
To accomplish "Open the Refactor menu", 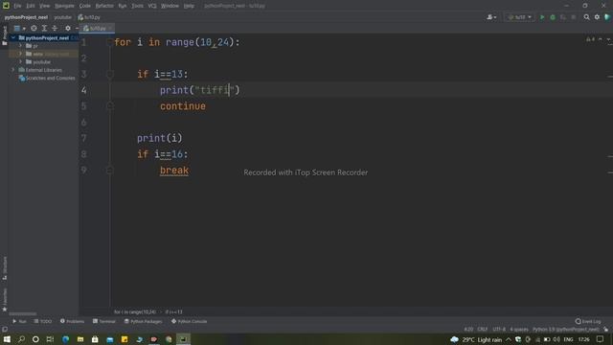I will pos(104,6).
